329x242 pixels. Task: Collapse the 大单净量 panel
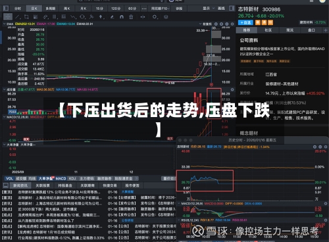tap(4, 145)
